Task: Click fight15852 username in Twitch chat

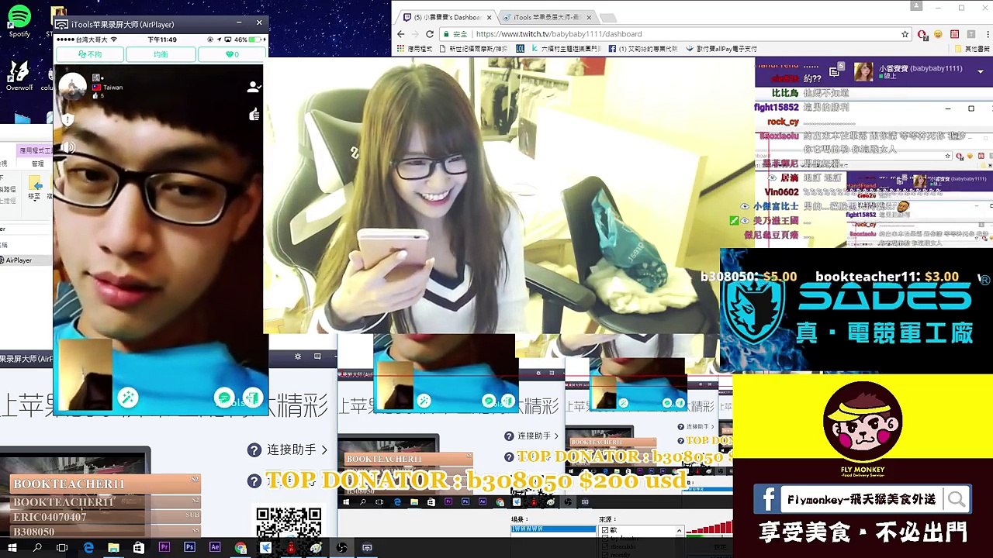Action: [776, 108]
